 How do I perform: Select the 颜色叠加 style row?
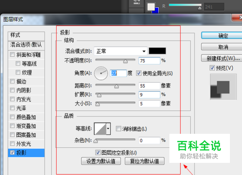point(26,117)
